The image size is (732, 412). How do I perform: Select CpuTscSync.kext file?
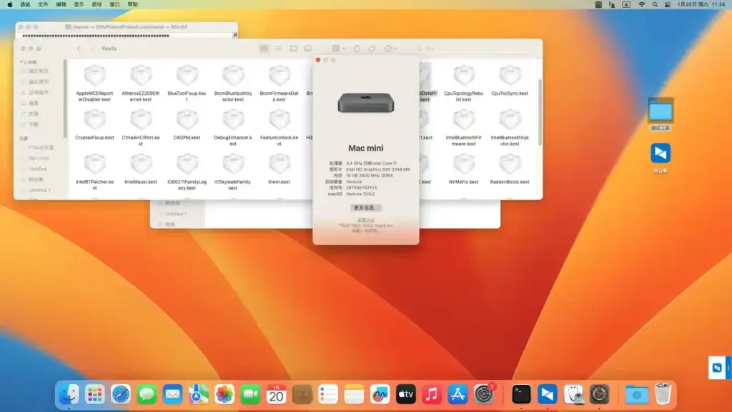click(510, 80)
